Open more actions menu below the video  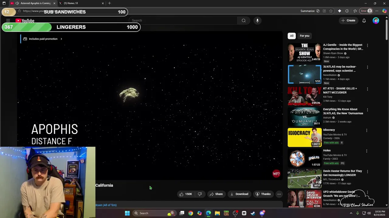point(279,194)
